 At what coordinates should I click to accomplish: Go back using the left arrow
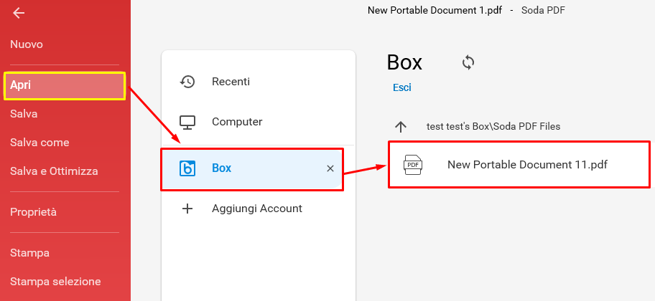point(19,14)
